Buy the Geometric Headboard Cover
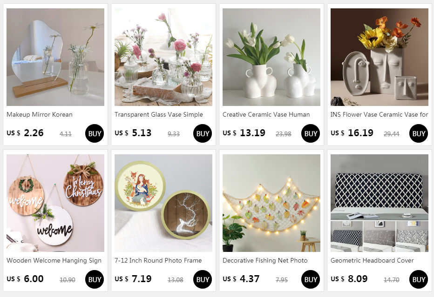 pos(419,279)
